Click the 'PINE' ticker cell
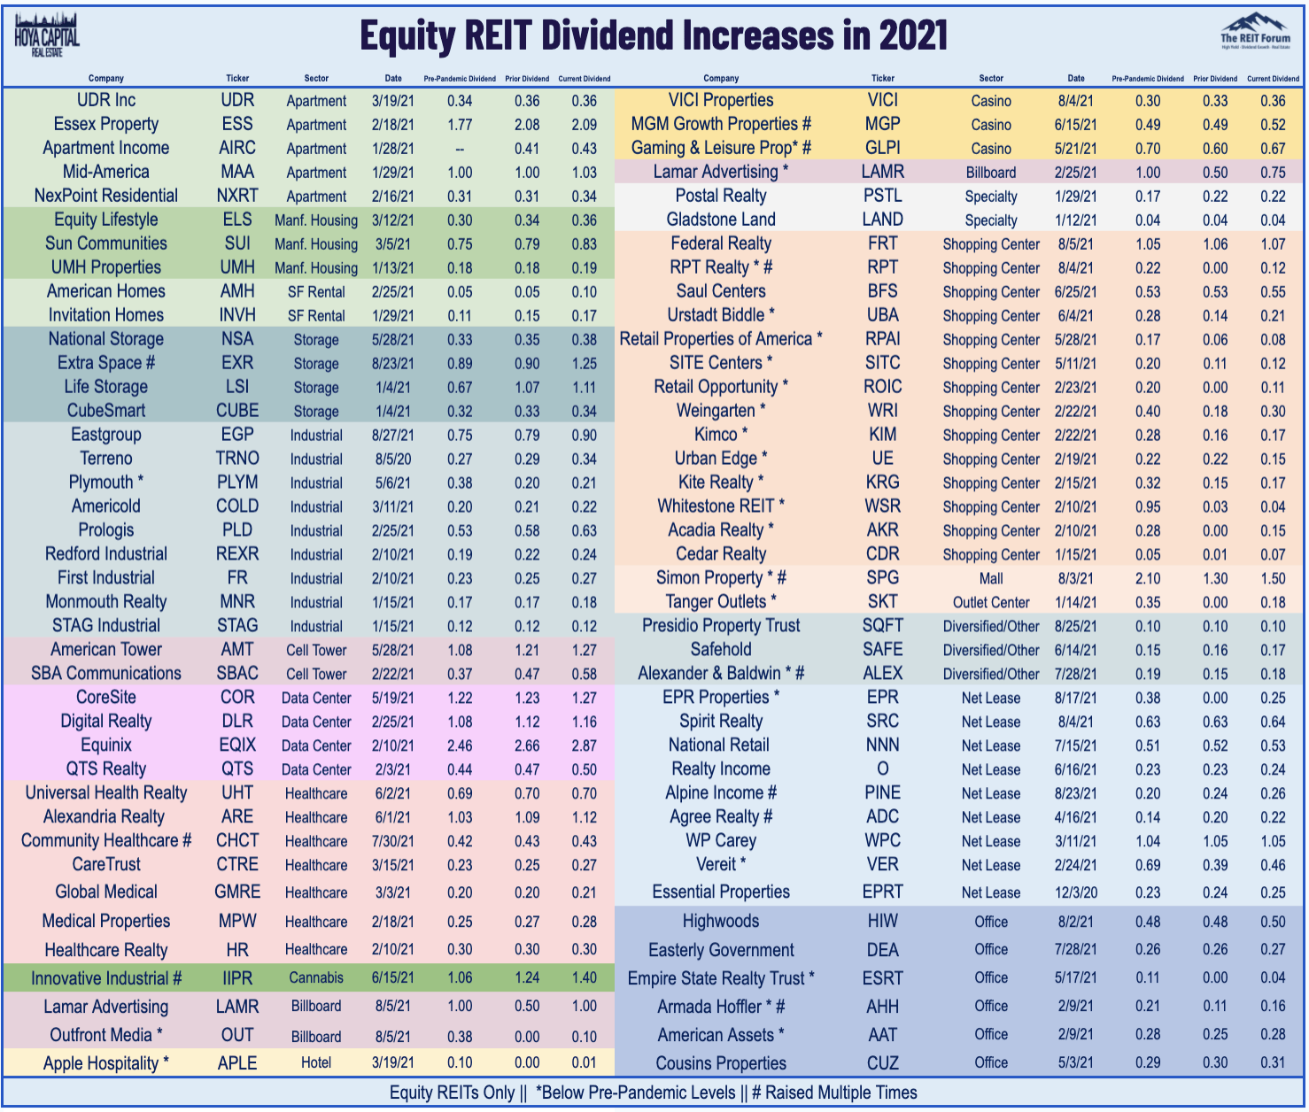Image resolution: width=1309 pixels, height=1112 pixels. tap(883, 793)
